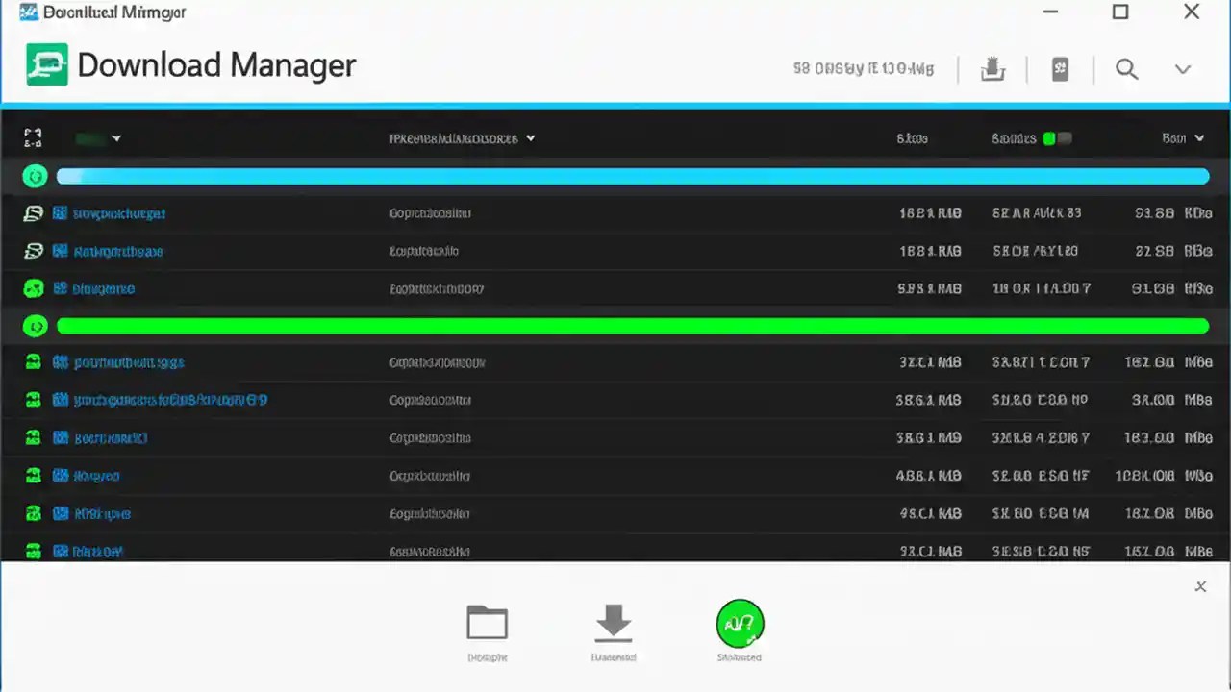The width and height of the screenshot is (1231, 692).
Task: Expand the green status dropdown on the left
Action: pos(96,137)
